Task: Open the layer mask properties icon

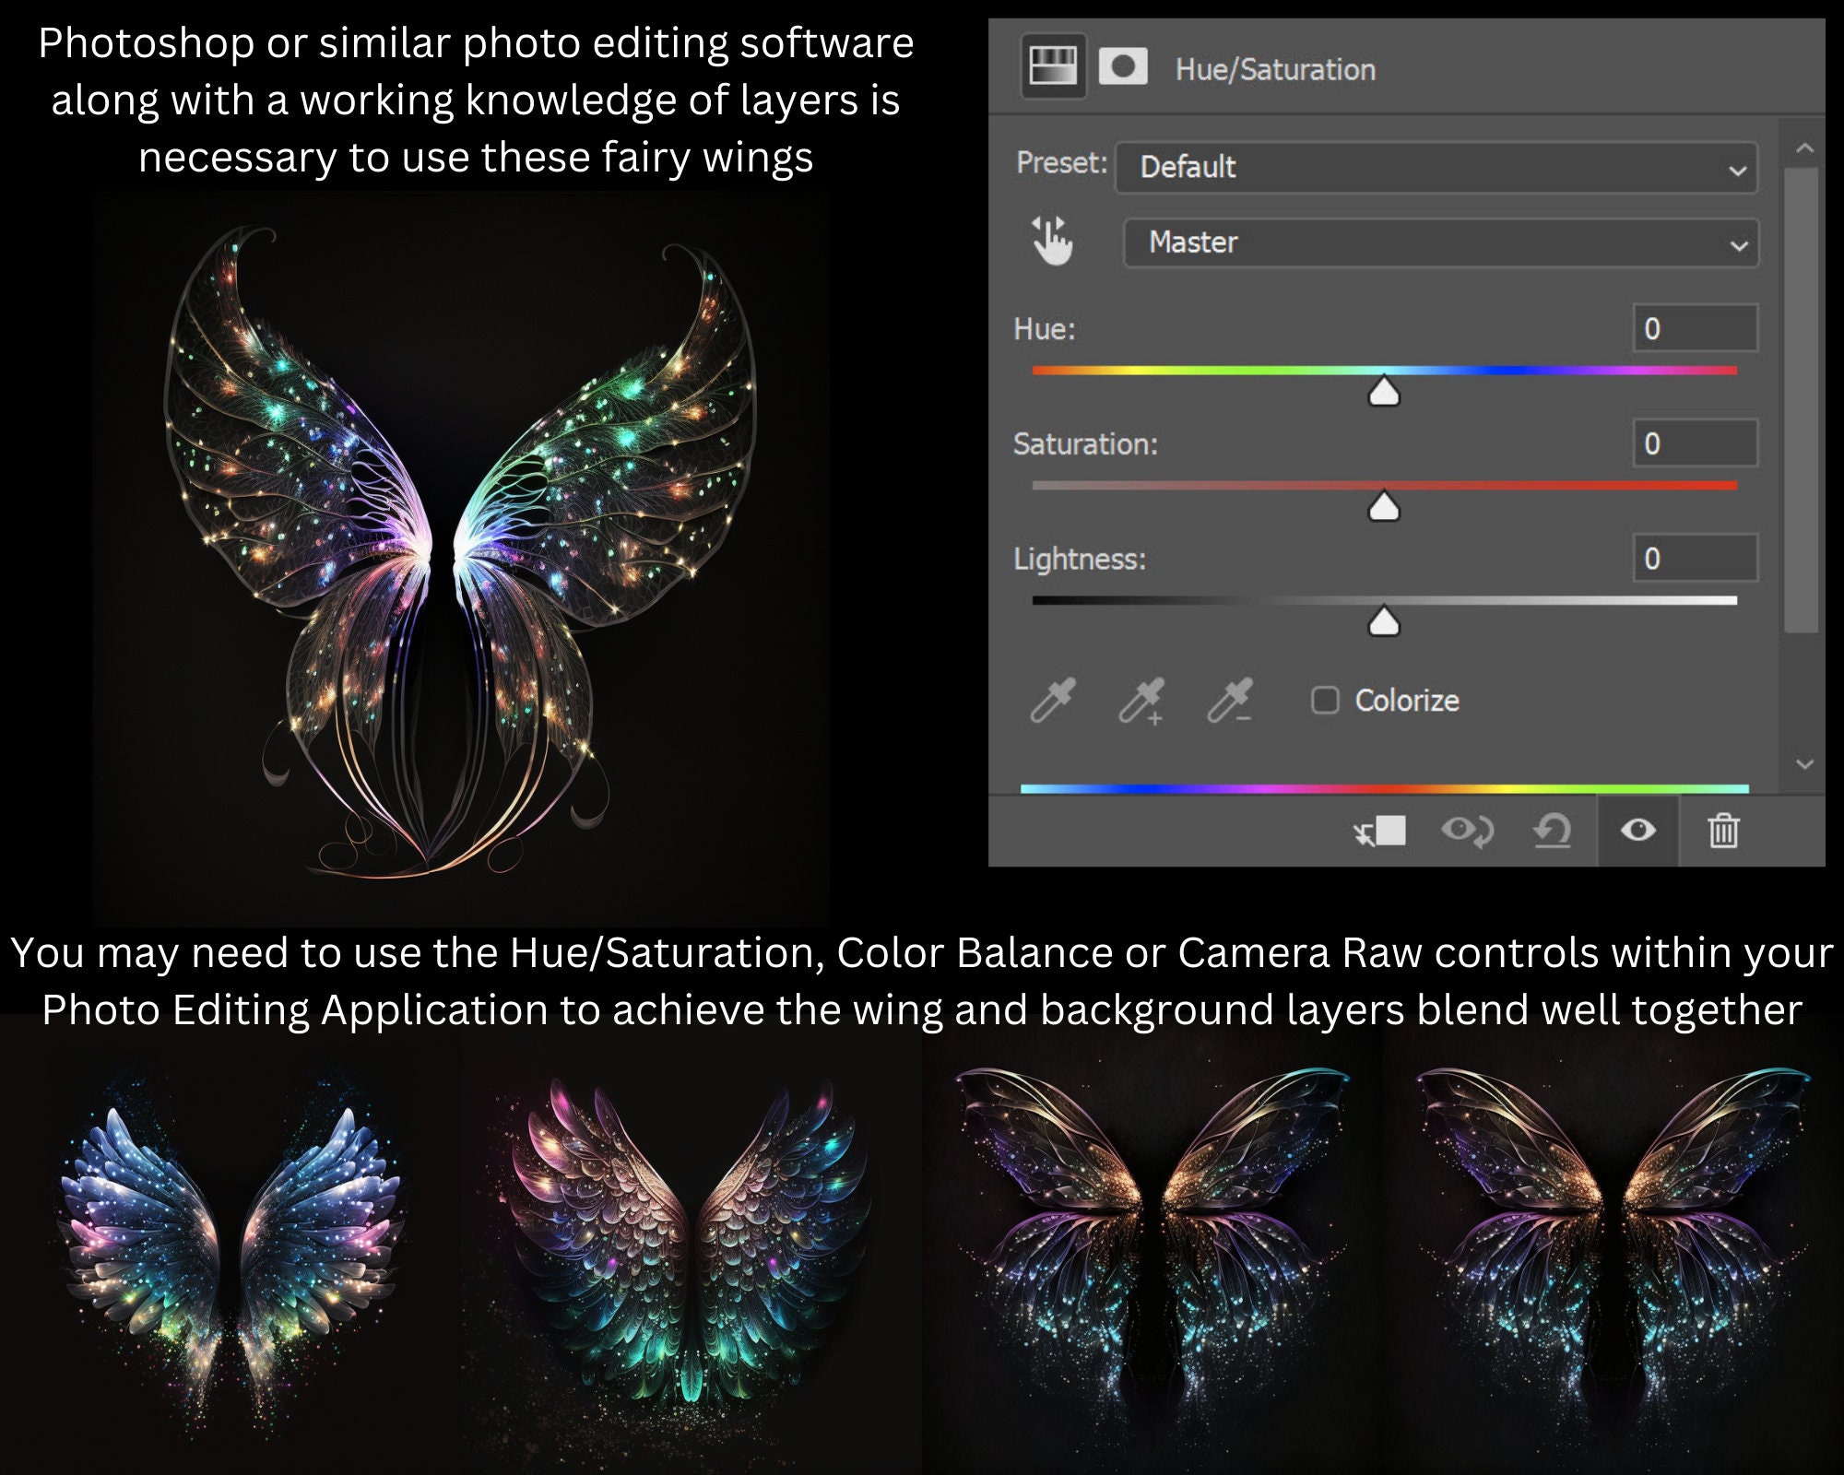Action: pos(1122,66)
